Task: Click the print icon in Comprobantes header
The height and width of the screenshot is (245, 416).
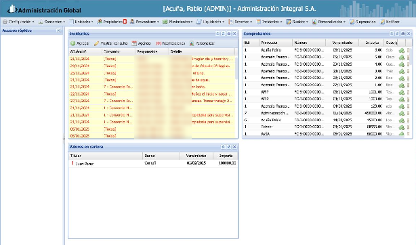Action: coord(403,34)
